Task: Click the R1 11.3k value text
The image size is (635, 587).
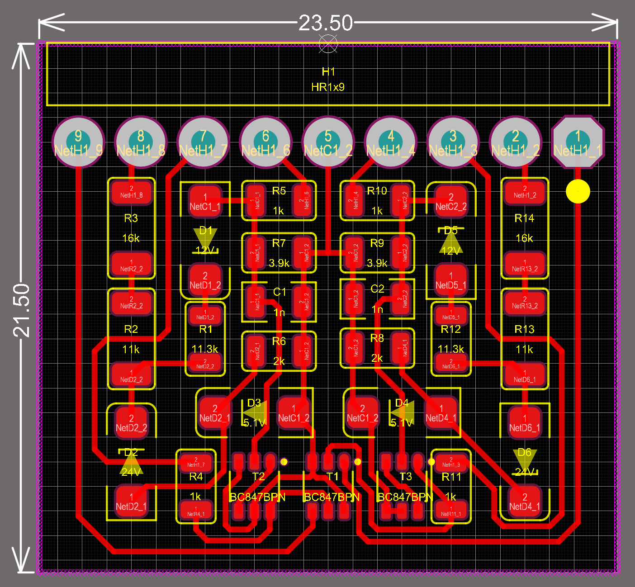Action: [x=205, y=349]
